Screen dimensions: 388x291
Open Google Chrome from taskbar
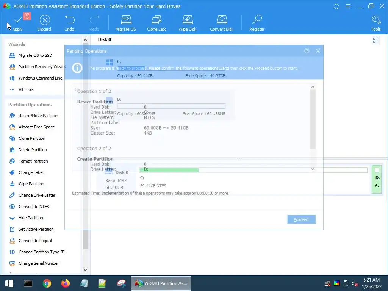click(47, 283)
